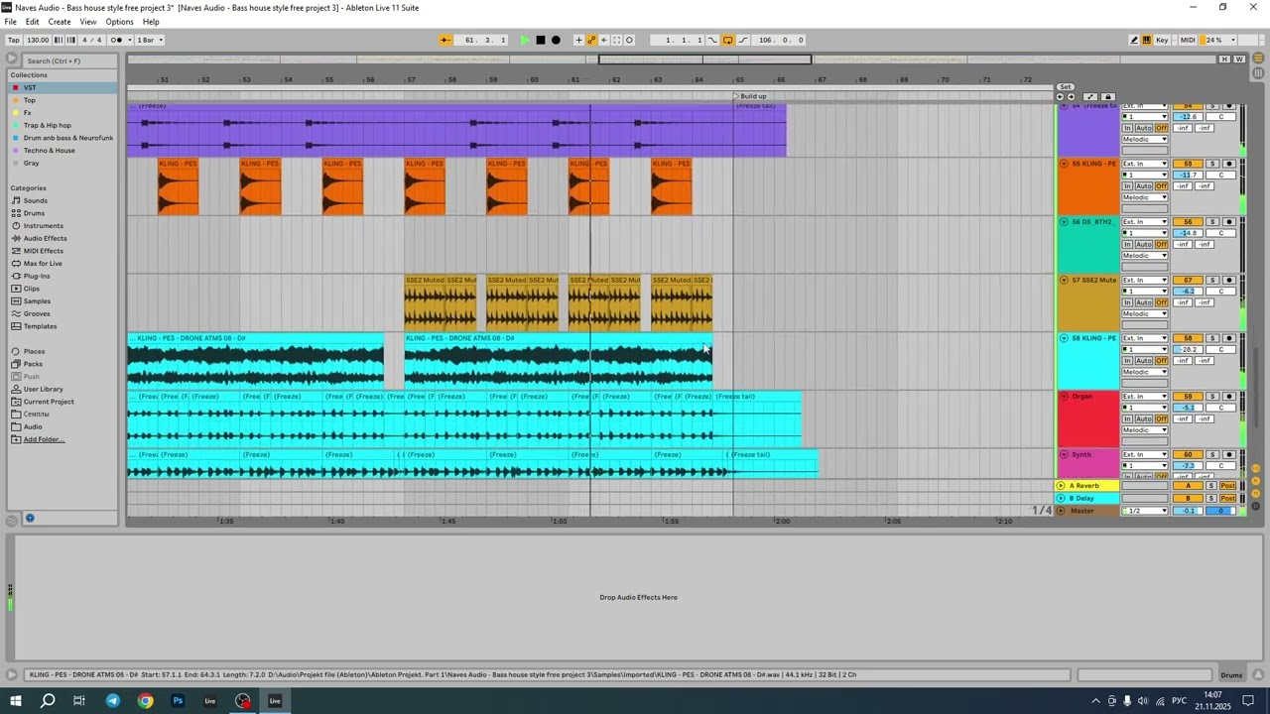Click the Arrangement Record button
This screenshot has width=1270, height=714.
pyautogui.click(x=556, y=40)
